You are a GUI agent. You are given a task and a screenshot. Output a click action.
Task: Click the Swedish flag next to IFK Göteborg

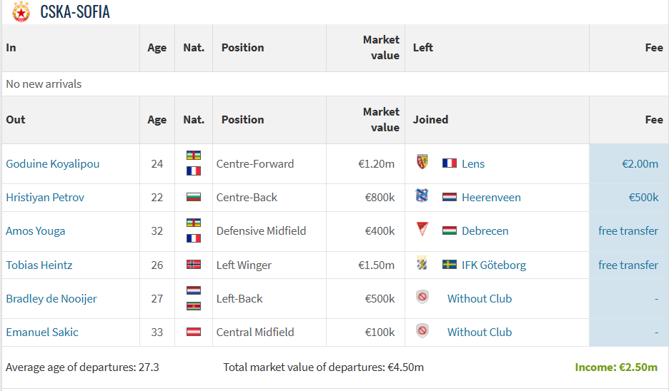[450, 265]
